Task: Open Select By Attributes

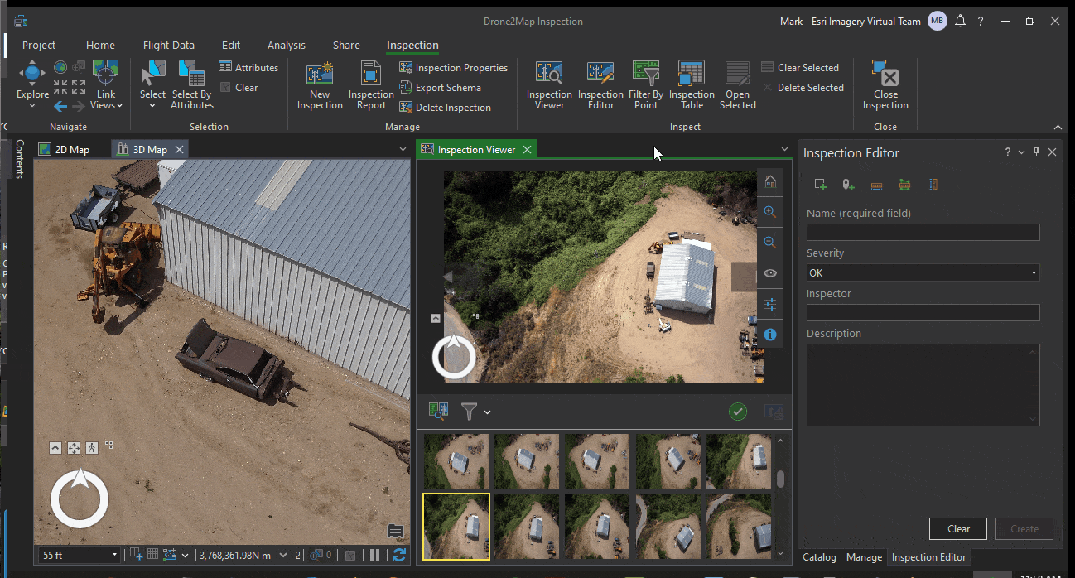Action: (x=192, y=84)
